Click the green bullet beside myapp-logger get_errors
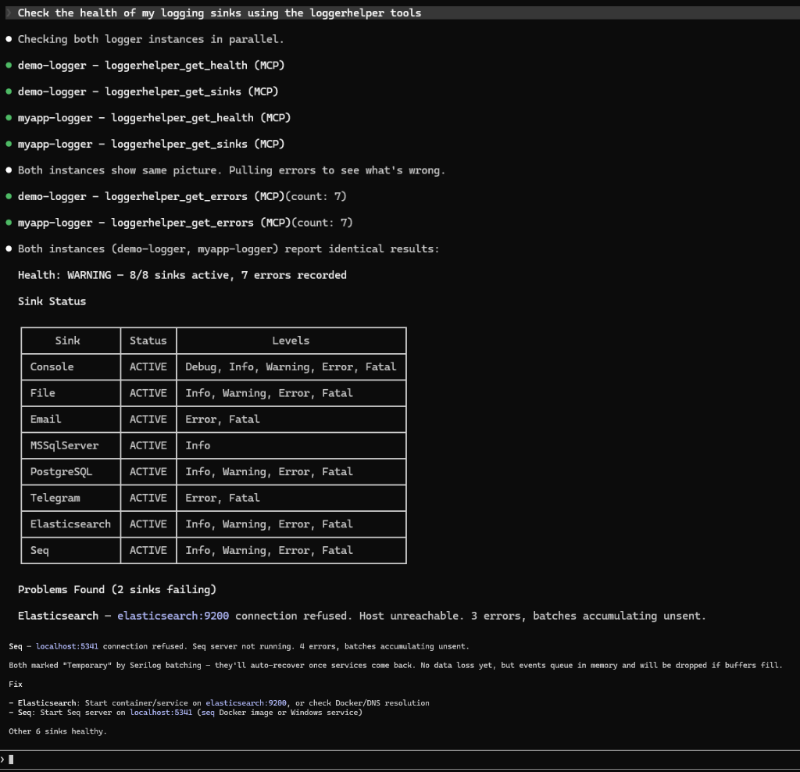800x772 pixels. (9, 223)
